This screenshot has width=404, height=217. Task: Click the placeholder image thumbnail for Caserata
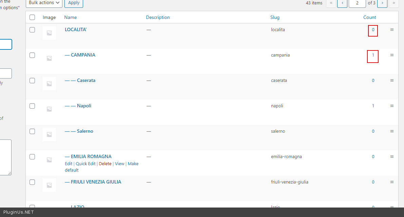tap(49, 84)
